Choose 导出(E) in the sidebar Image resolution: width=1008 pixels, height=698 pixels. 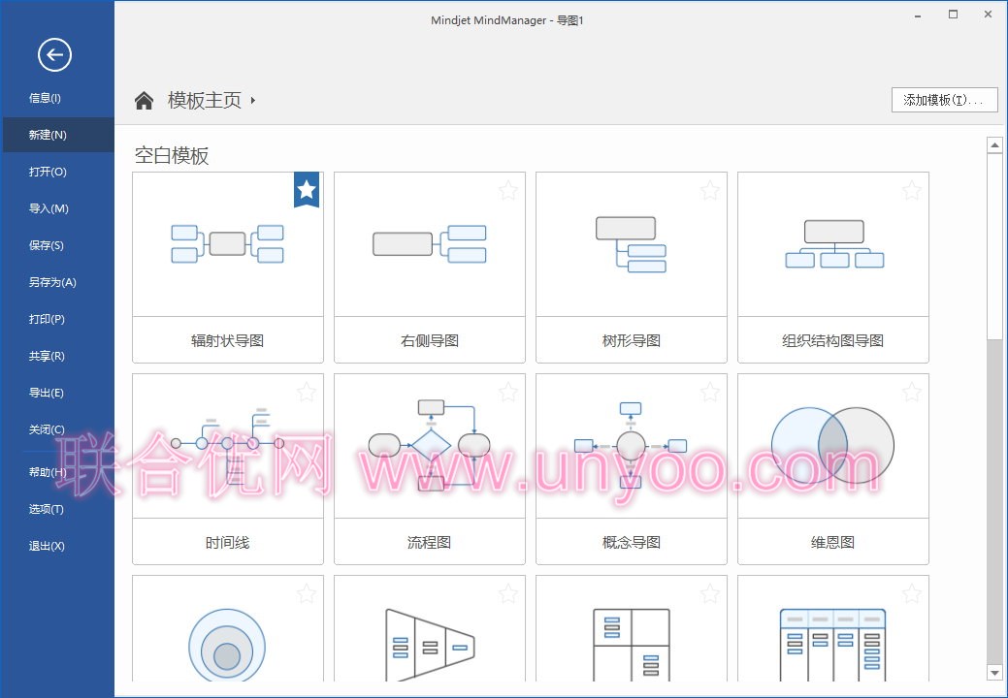57,393
